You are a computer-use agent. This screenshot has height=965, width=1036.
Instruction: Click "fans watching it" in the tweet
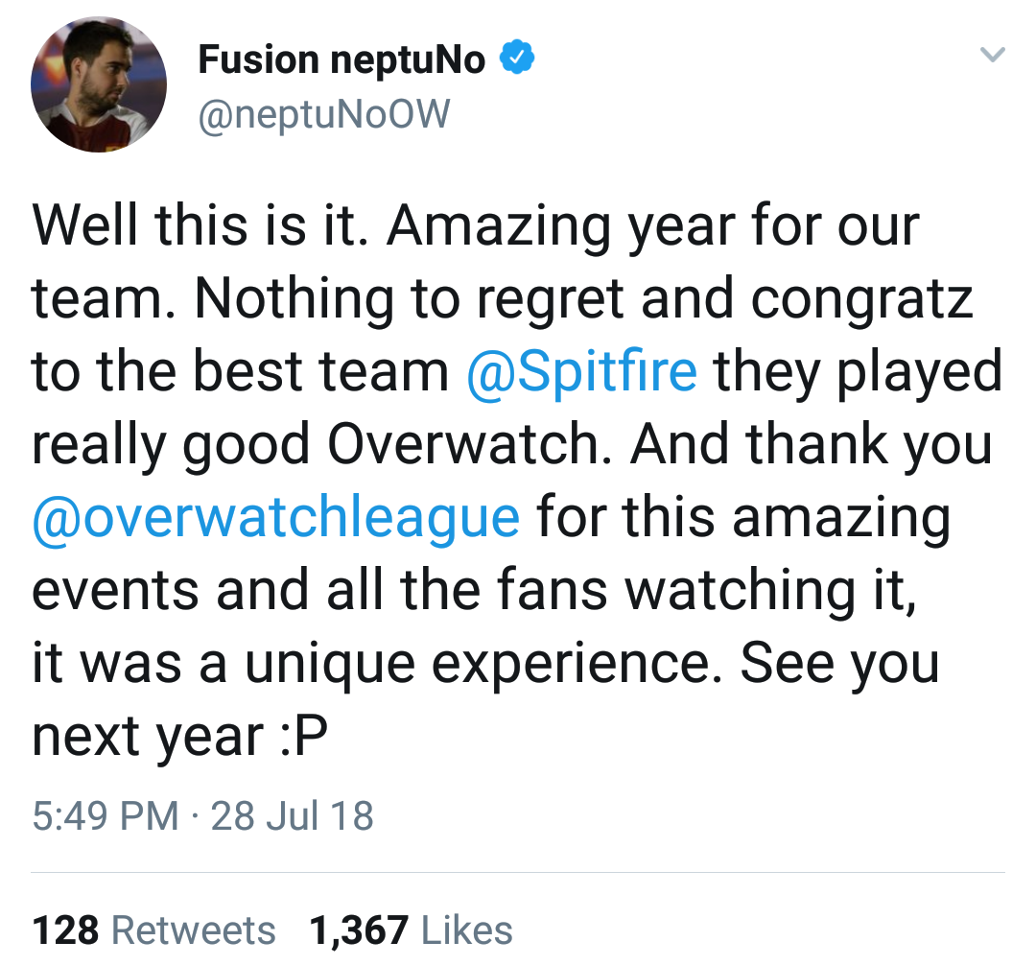pos(715,590)
